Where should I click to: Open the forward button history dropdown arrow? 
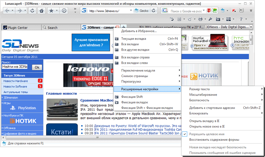(x=25, y=11)
